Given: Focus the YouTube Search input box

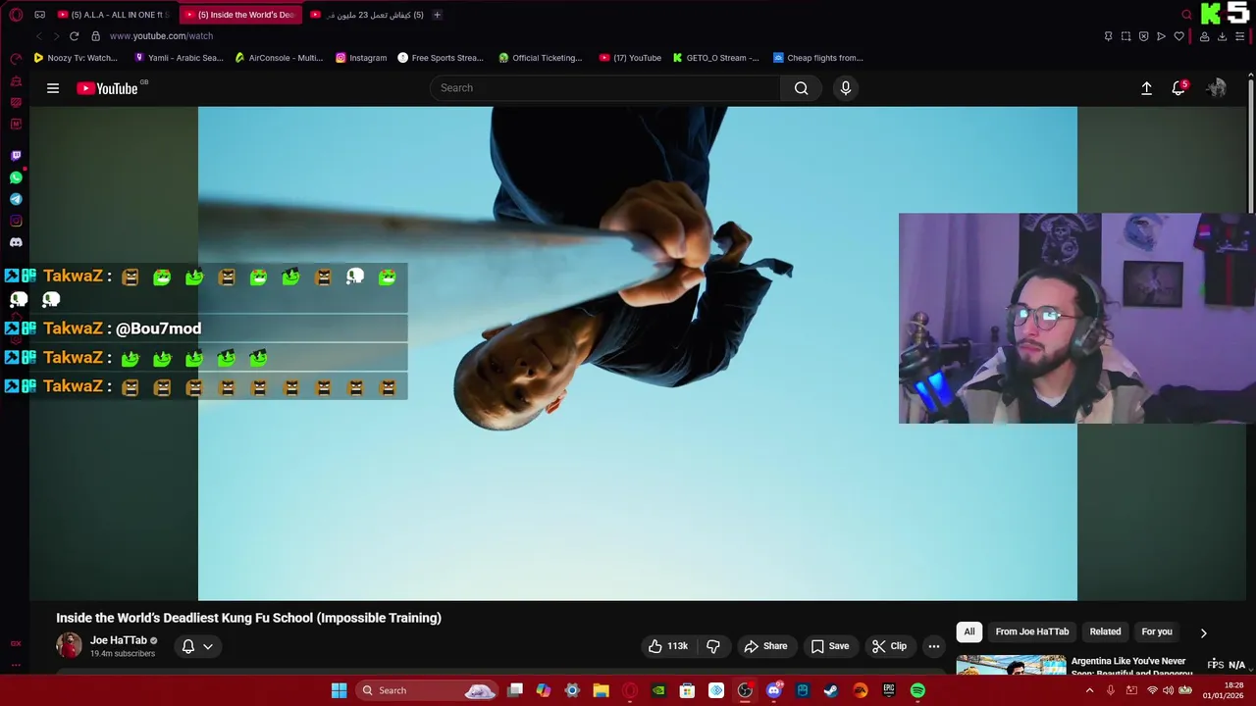Looking at the screenshot, I should click(605, 88).
